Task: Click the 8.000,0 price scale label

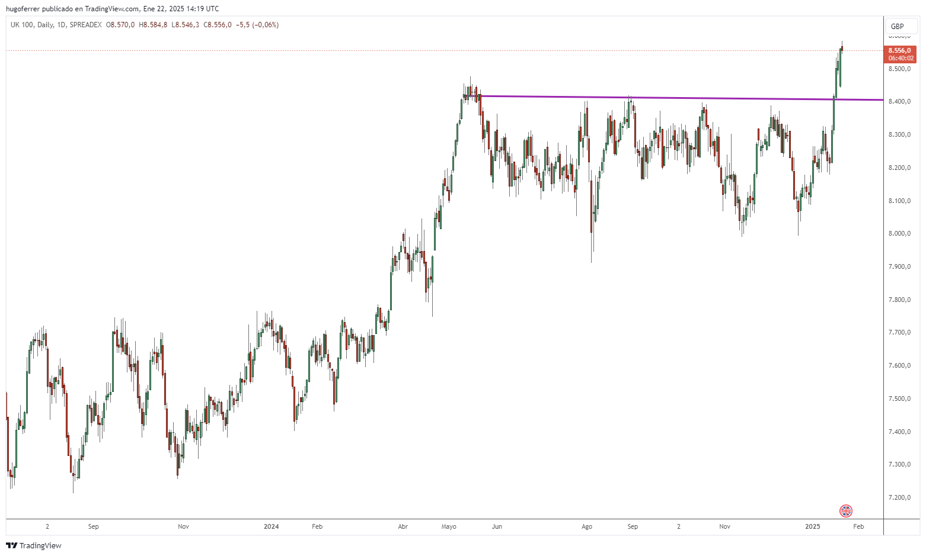Action: pos(899,234)
